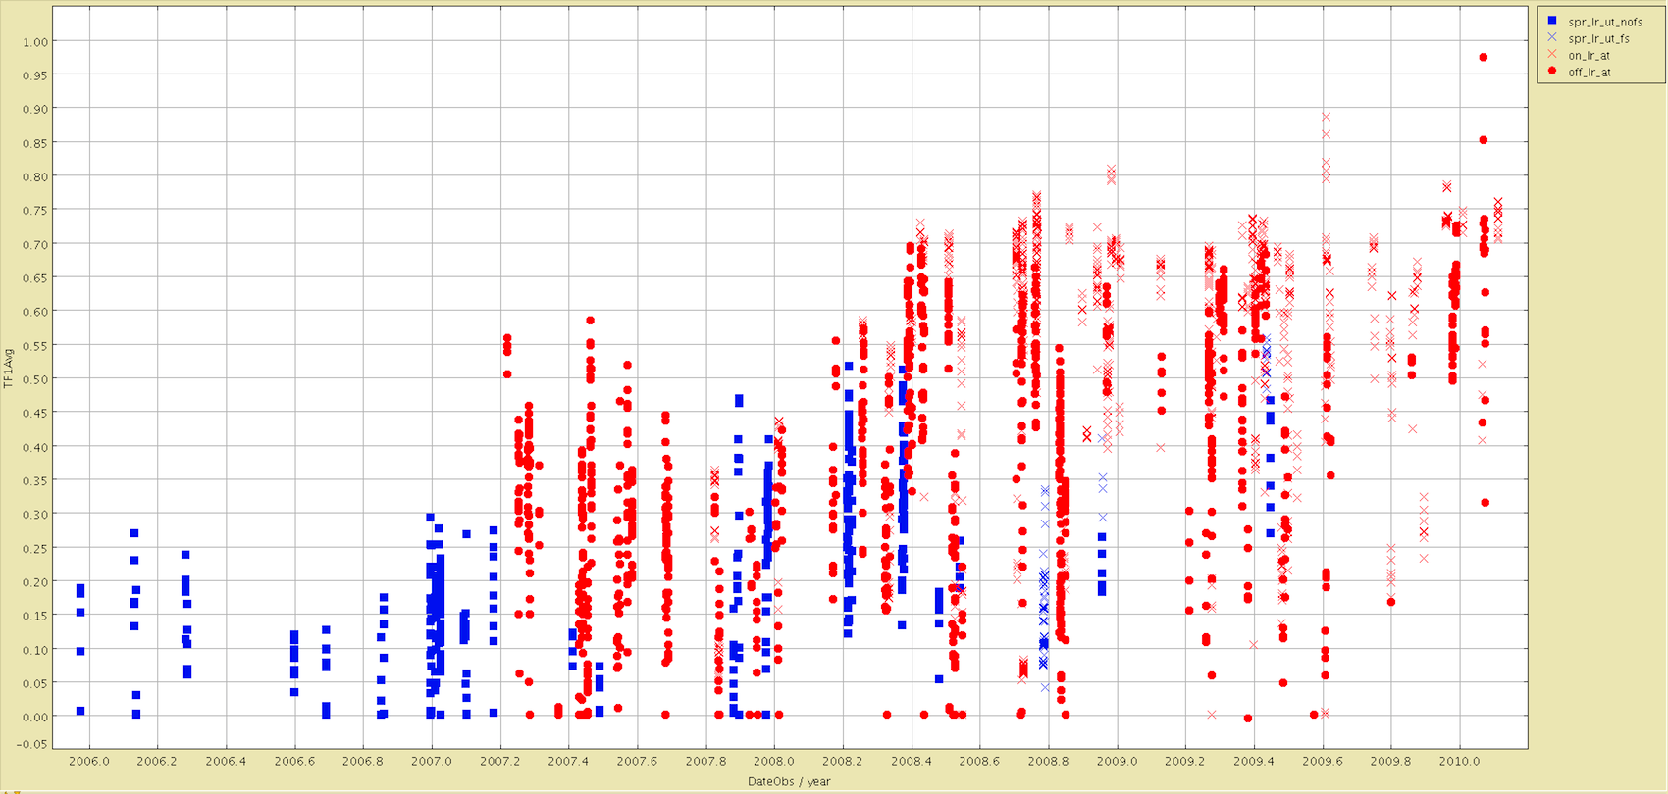Select the spr_lr_ut_fs legend label

1598,38
